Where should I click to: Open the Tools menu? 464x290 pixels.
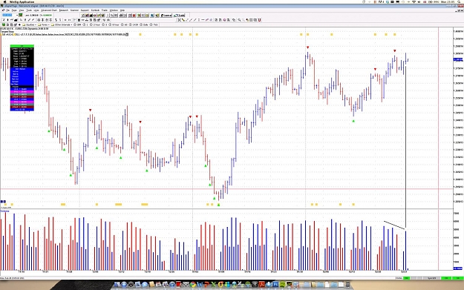click(29, 10)
